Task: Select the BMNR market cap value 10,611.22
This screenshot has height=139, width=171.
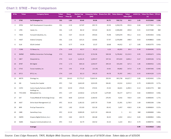Action: [x=81, y=54]
